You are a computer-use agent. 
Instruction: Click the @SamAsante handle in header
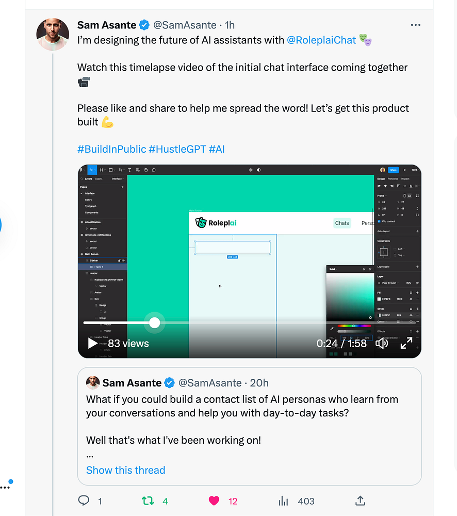click(186, 25)
